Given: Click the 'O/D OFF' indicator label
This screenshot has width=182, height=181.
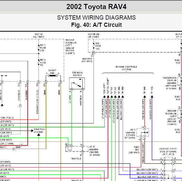Looking at the screenshot, I should click(x=104, y=89).
